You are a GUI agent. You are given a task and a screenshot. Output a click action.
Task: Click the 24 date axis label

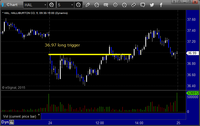point(50,123)
